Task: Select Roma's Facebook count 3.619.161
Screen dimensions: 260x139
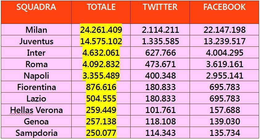Action: point(224,64)
